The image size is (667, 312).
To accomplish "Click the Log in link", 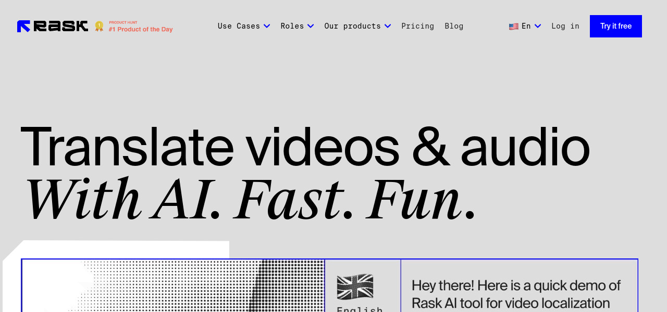I will pos(565,26).
